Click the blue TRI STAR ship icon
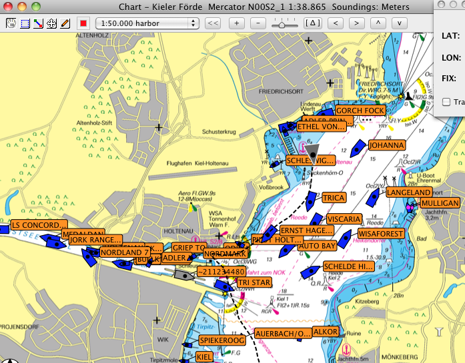 tap(224, 286)
